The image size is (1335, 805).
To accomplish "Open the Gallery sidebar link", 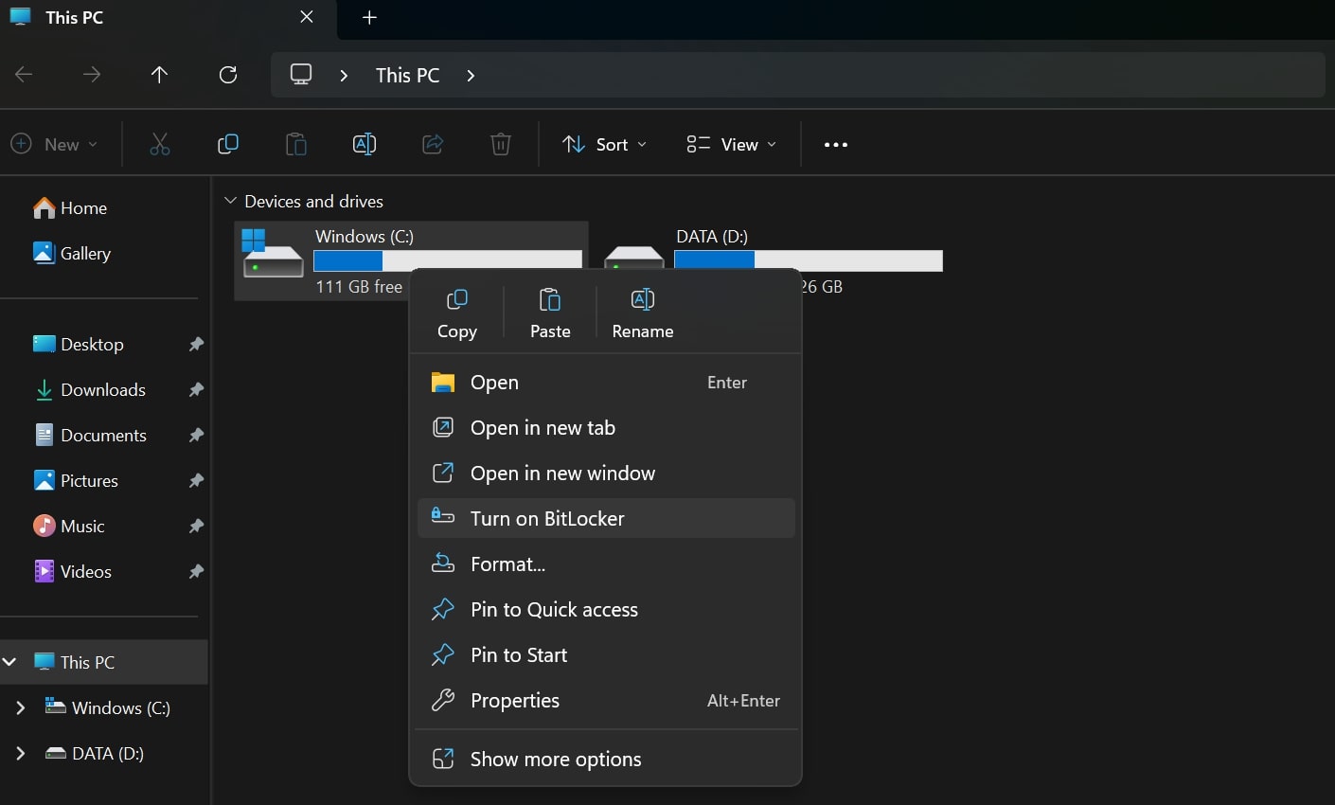I will coord(84,254).
